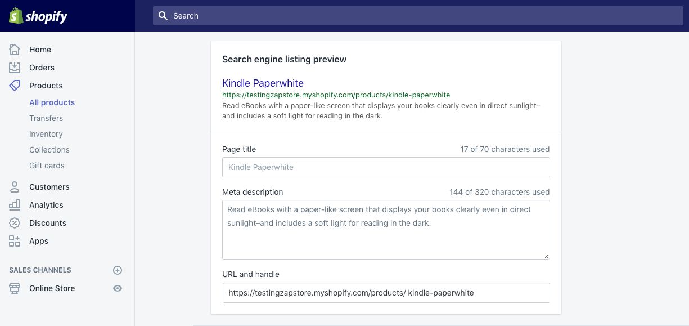689x326 pixels.
Task: Focus the Page title input field
Action: coord(386,167)
